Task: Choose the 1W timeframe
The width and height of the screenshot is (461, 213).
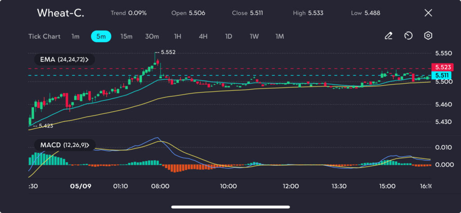Action: [254, 36]
